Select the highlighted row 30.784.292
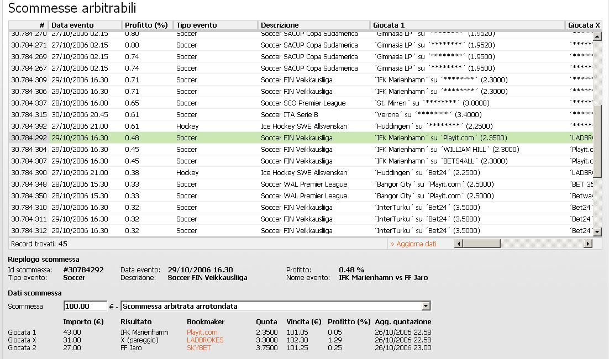The width and height of the screenshot is (609, 359). click(x=301, y=138)
